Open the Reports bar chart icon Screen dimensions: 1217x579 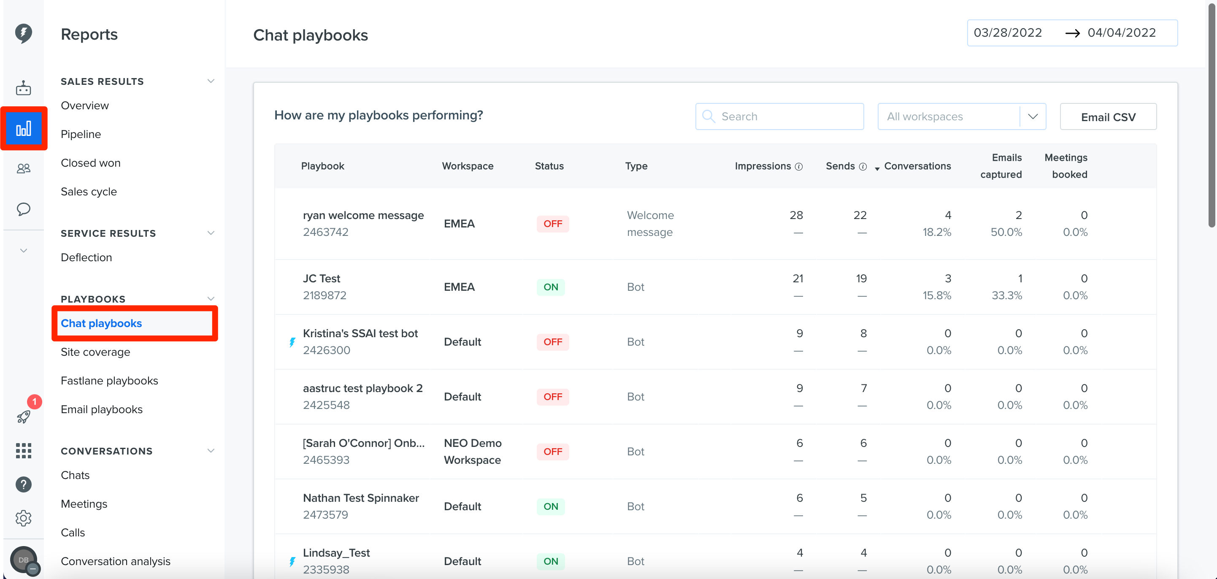[x=24, y=129]
